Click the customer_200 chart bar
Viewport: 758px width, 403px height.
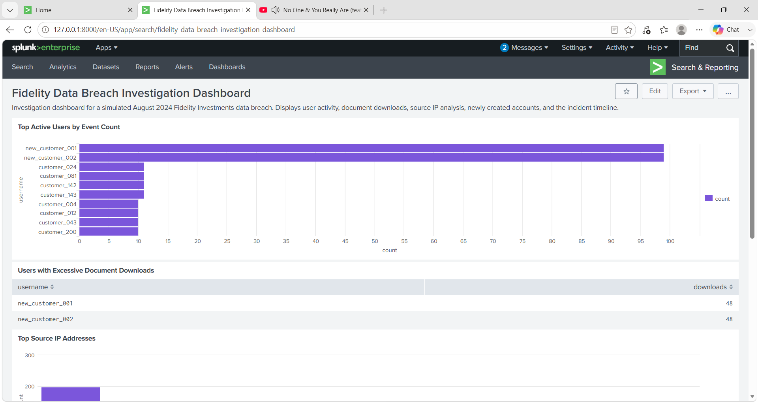point(109,232)
